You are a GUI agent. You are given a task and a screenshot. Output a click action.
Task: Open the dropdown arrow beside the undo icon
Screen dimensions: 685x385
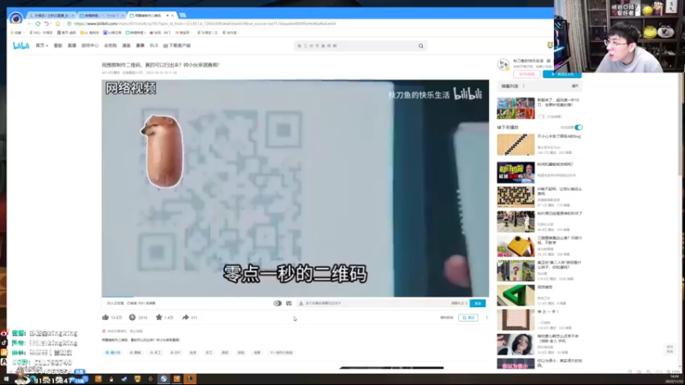51,24
